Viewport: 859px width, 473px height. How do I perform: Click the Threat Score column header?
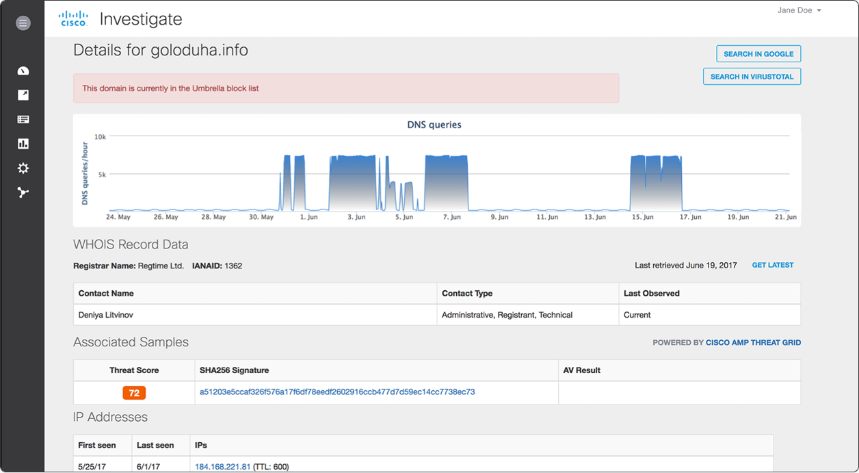(x=134, y=370)
